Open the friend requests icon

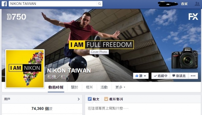point(197,4)
